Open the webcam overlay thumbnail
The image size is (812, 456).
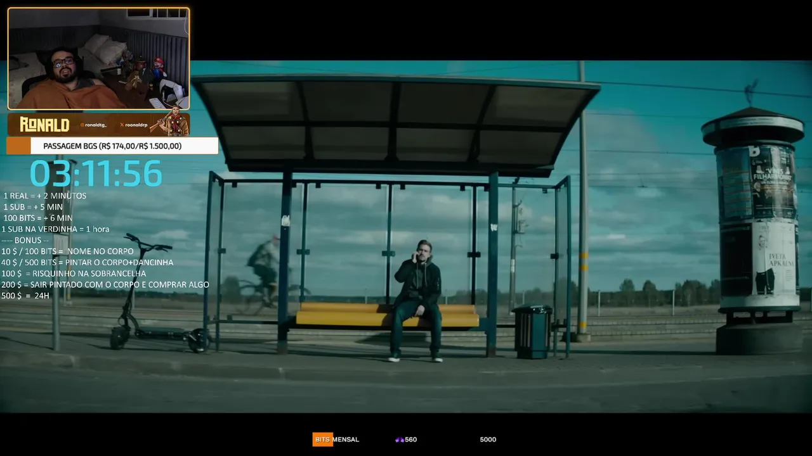[x=98, y=59]
